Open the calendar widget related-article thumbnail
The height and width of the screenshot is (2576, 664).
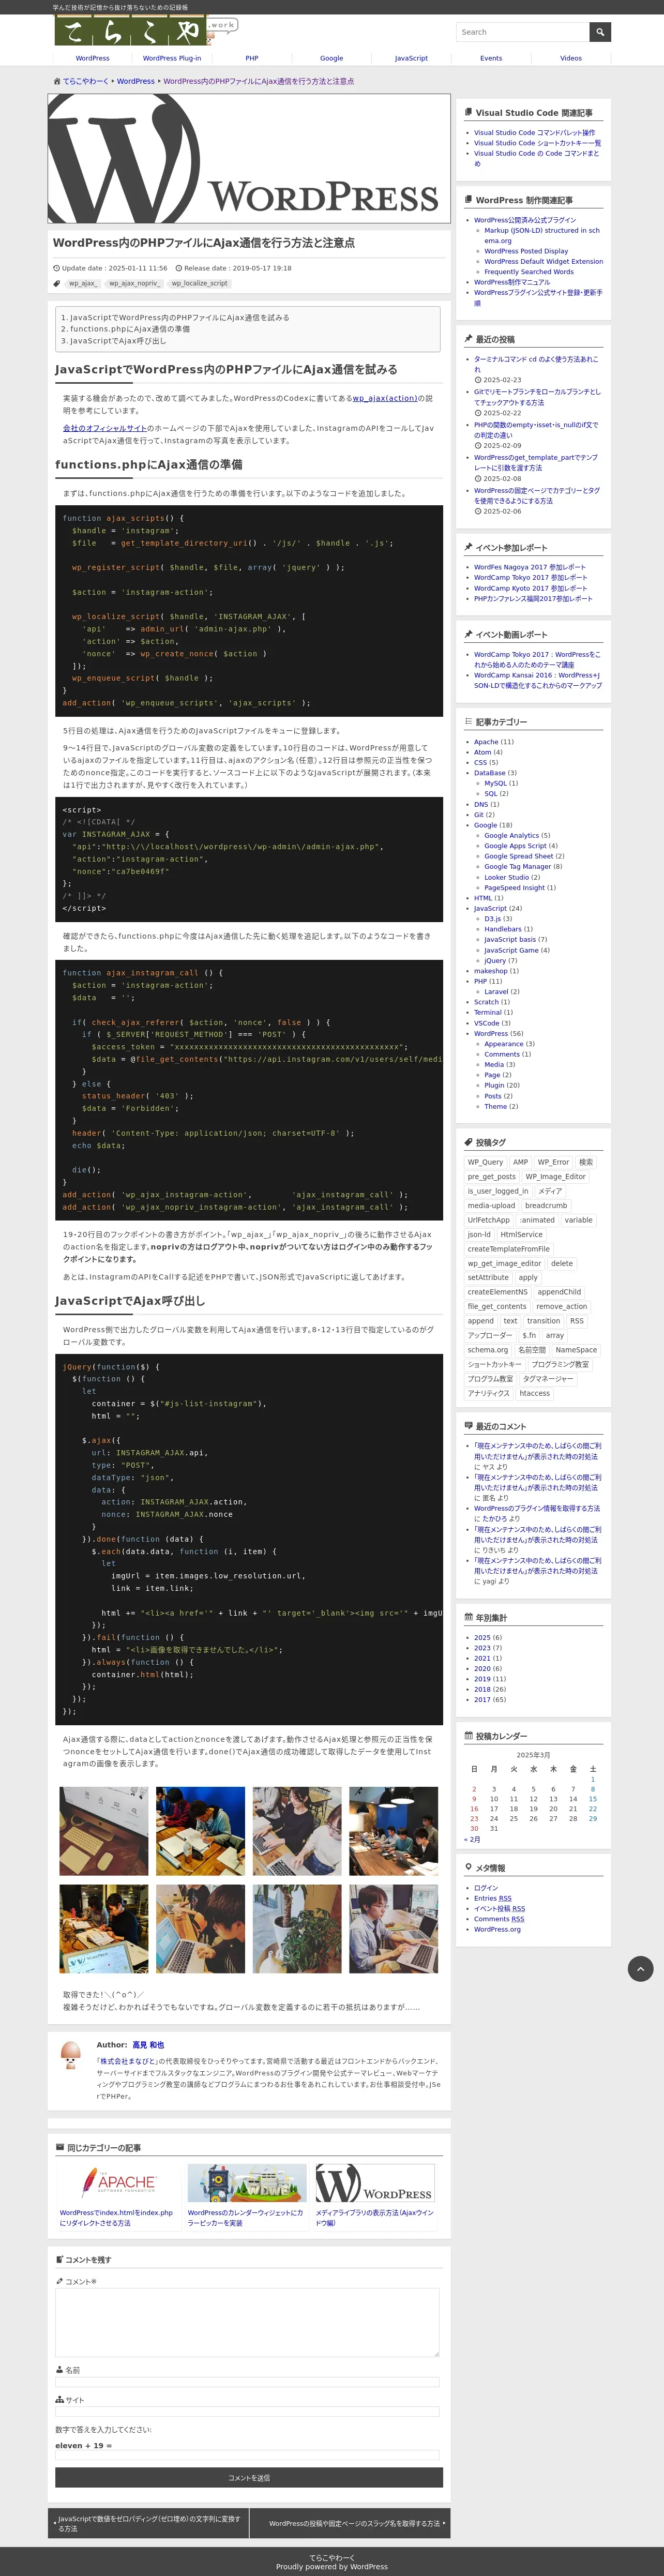(247, 2182)
